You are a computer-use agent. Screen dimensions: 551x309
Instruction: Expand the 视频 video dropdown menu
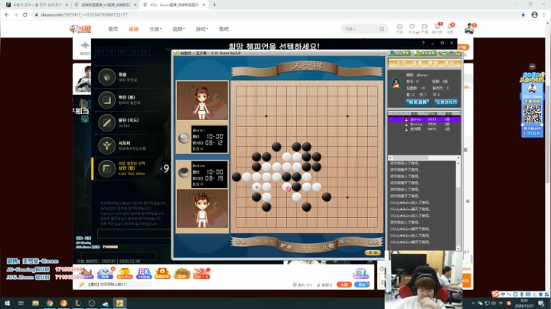tap(178, 29)
